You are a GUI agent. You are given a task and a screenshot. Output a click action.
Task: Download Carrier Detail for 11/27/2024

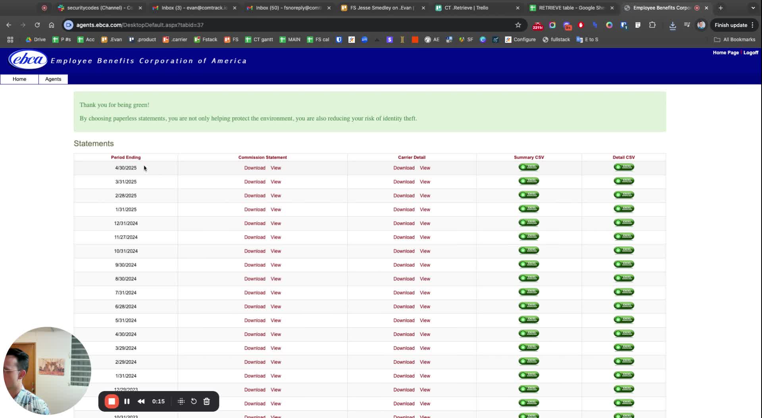[x=404, y=237]
